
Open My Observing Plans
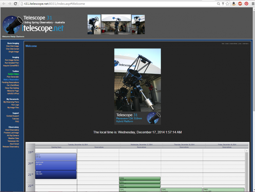coord(11,102)
